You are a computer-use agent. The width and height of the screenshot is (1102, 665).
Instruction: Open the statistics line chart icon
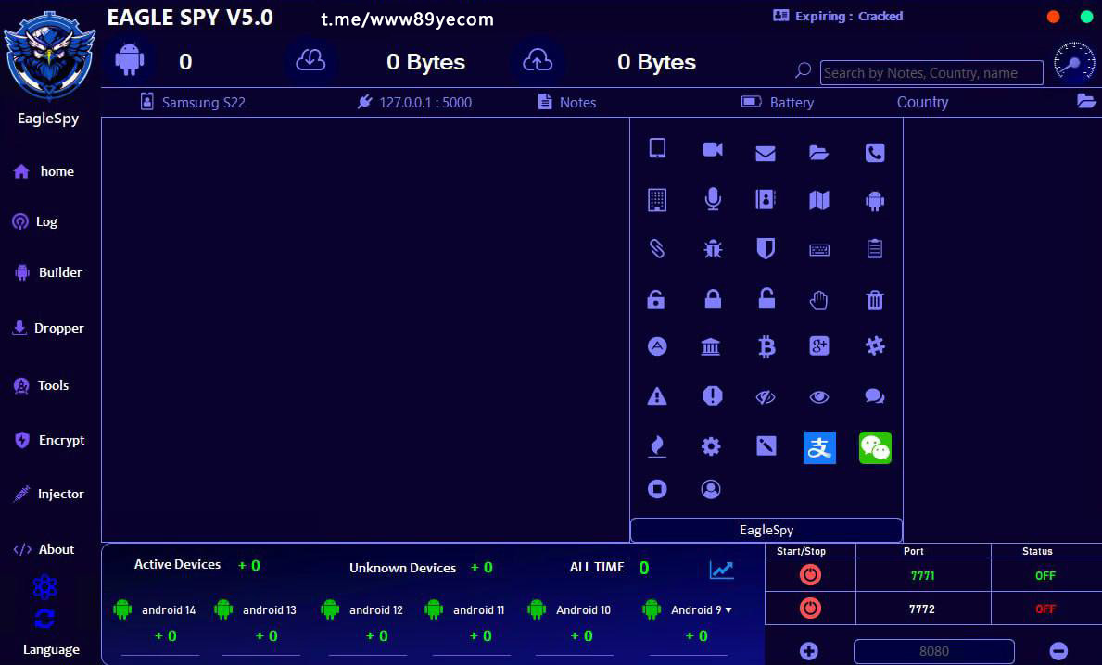tap(721, 570)
